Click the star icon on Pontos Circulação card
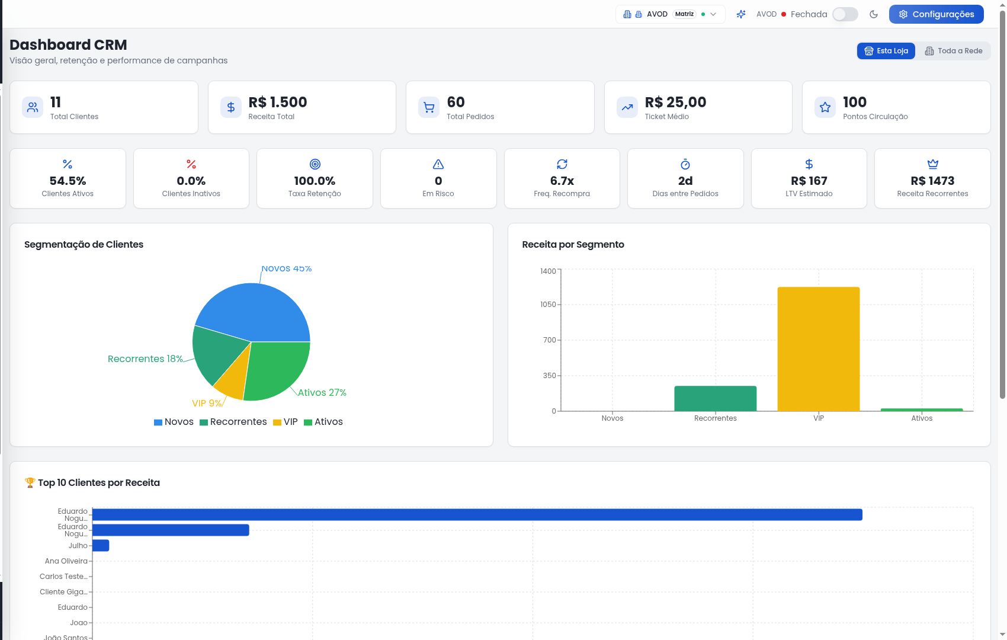The image size is (1007, 640). click(825, 107)
